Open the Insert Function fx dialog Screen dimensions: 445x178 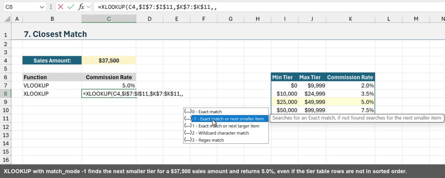click(x=81, y=7)
